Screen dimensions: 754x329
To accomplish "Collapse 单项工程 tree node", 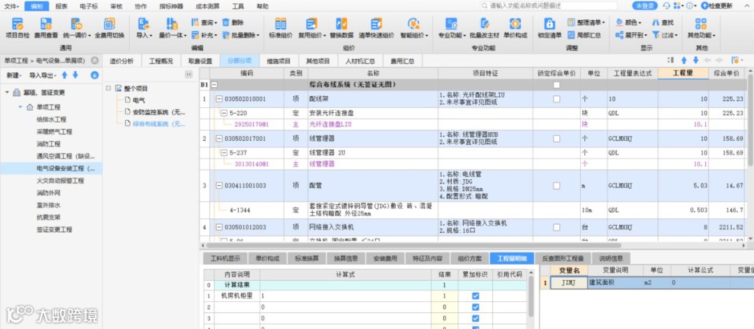I will point(21,107).
